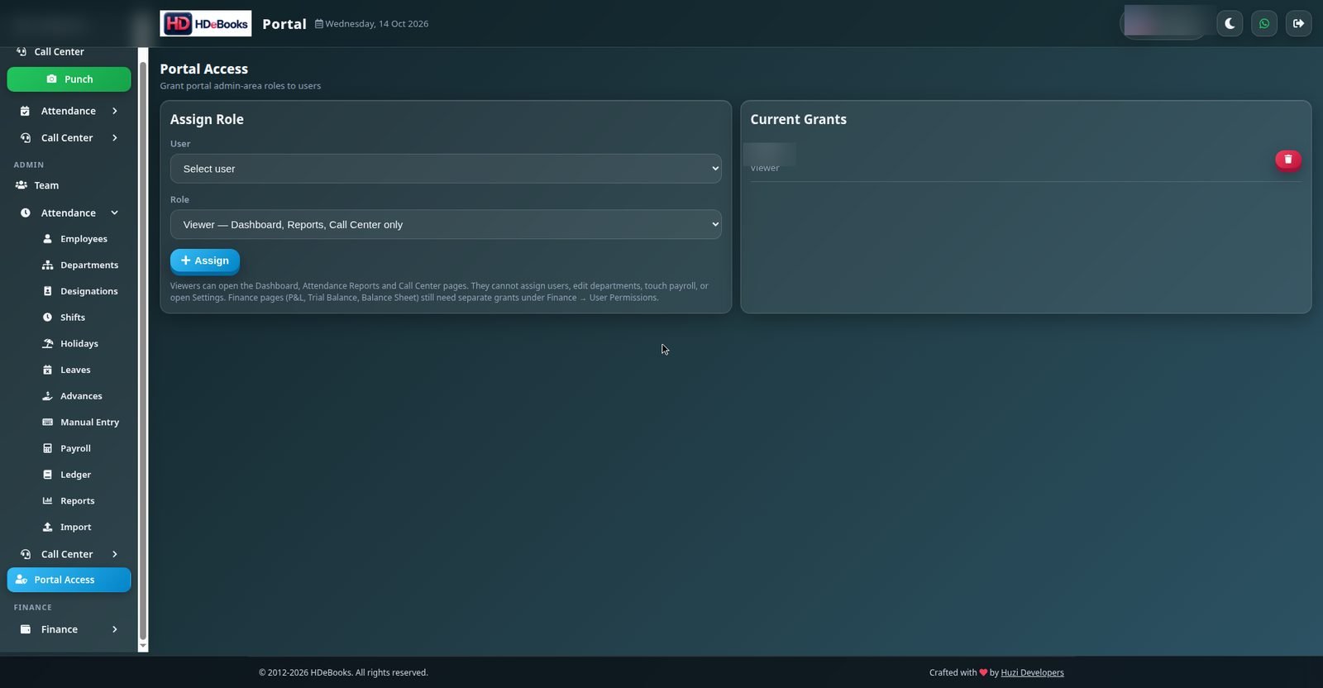Open Import upload icon in sidebar
The height and width of the screenshot is (688, 1323).
[x=47, y=527]
